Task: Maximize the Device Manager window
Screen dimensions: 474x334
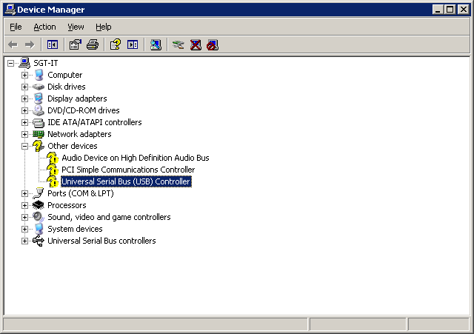Action: click(450, 10)
